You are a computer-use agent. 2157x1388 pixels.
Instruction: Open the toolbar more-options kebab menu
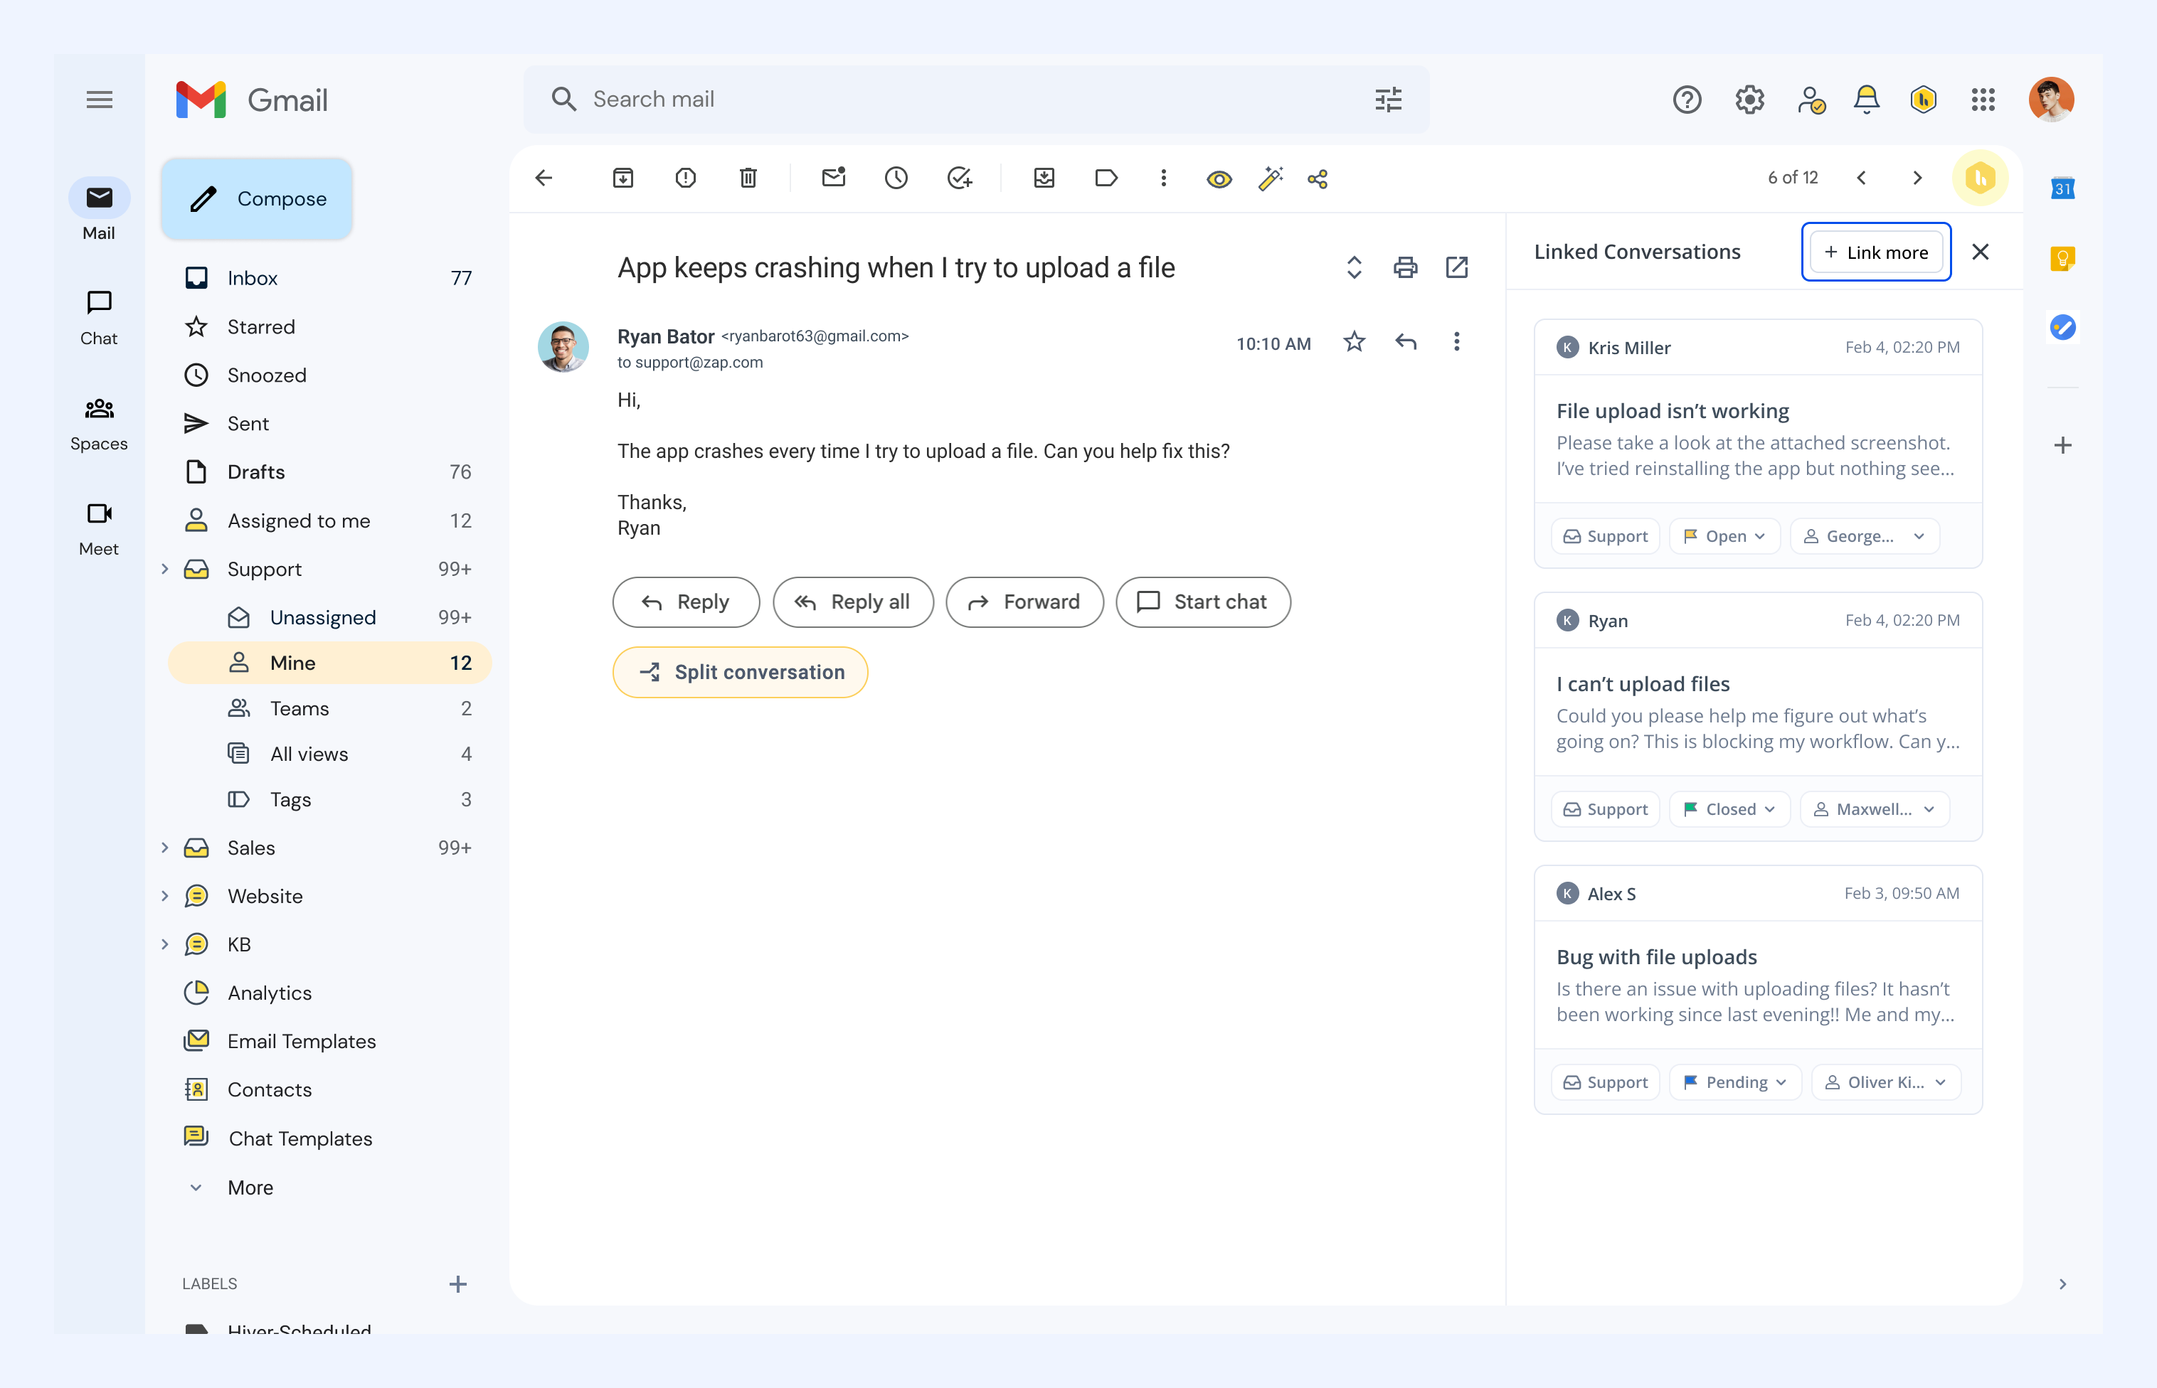pyautogui.click(x=1163, y=178)
